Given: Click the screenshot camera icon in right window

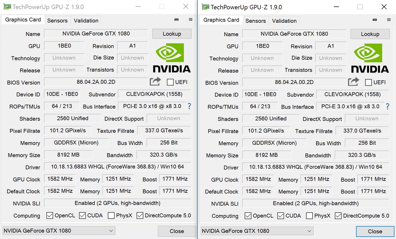Looking at the screenshot, I should click(x=375, y=20).
